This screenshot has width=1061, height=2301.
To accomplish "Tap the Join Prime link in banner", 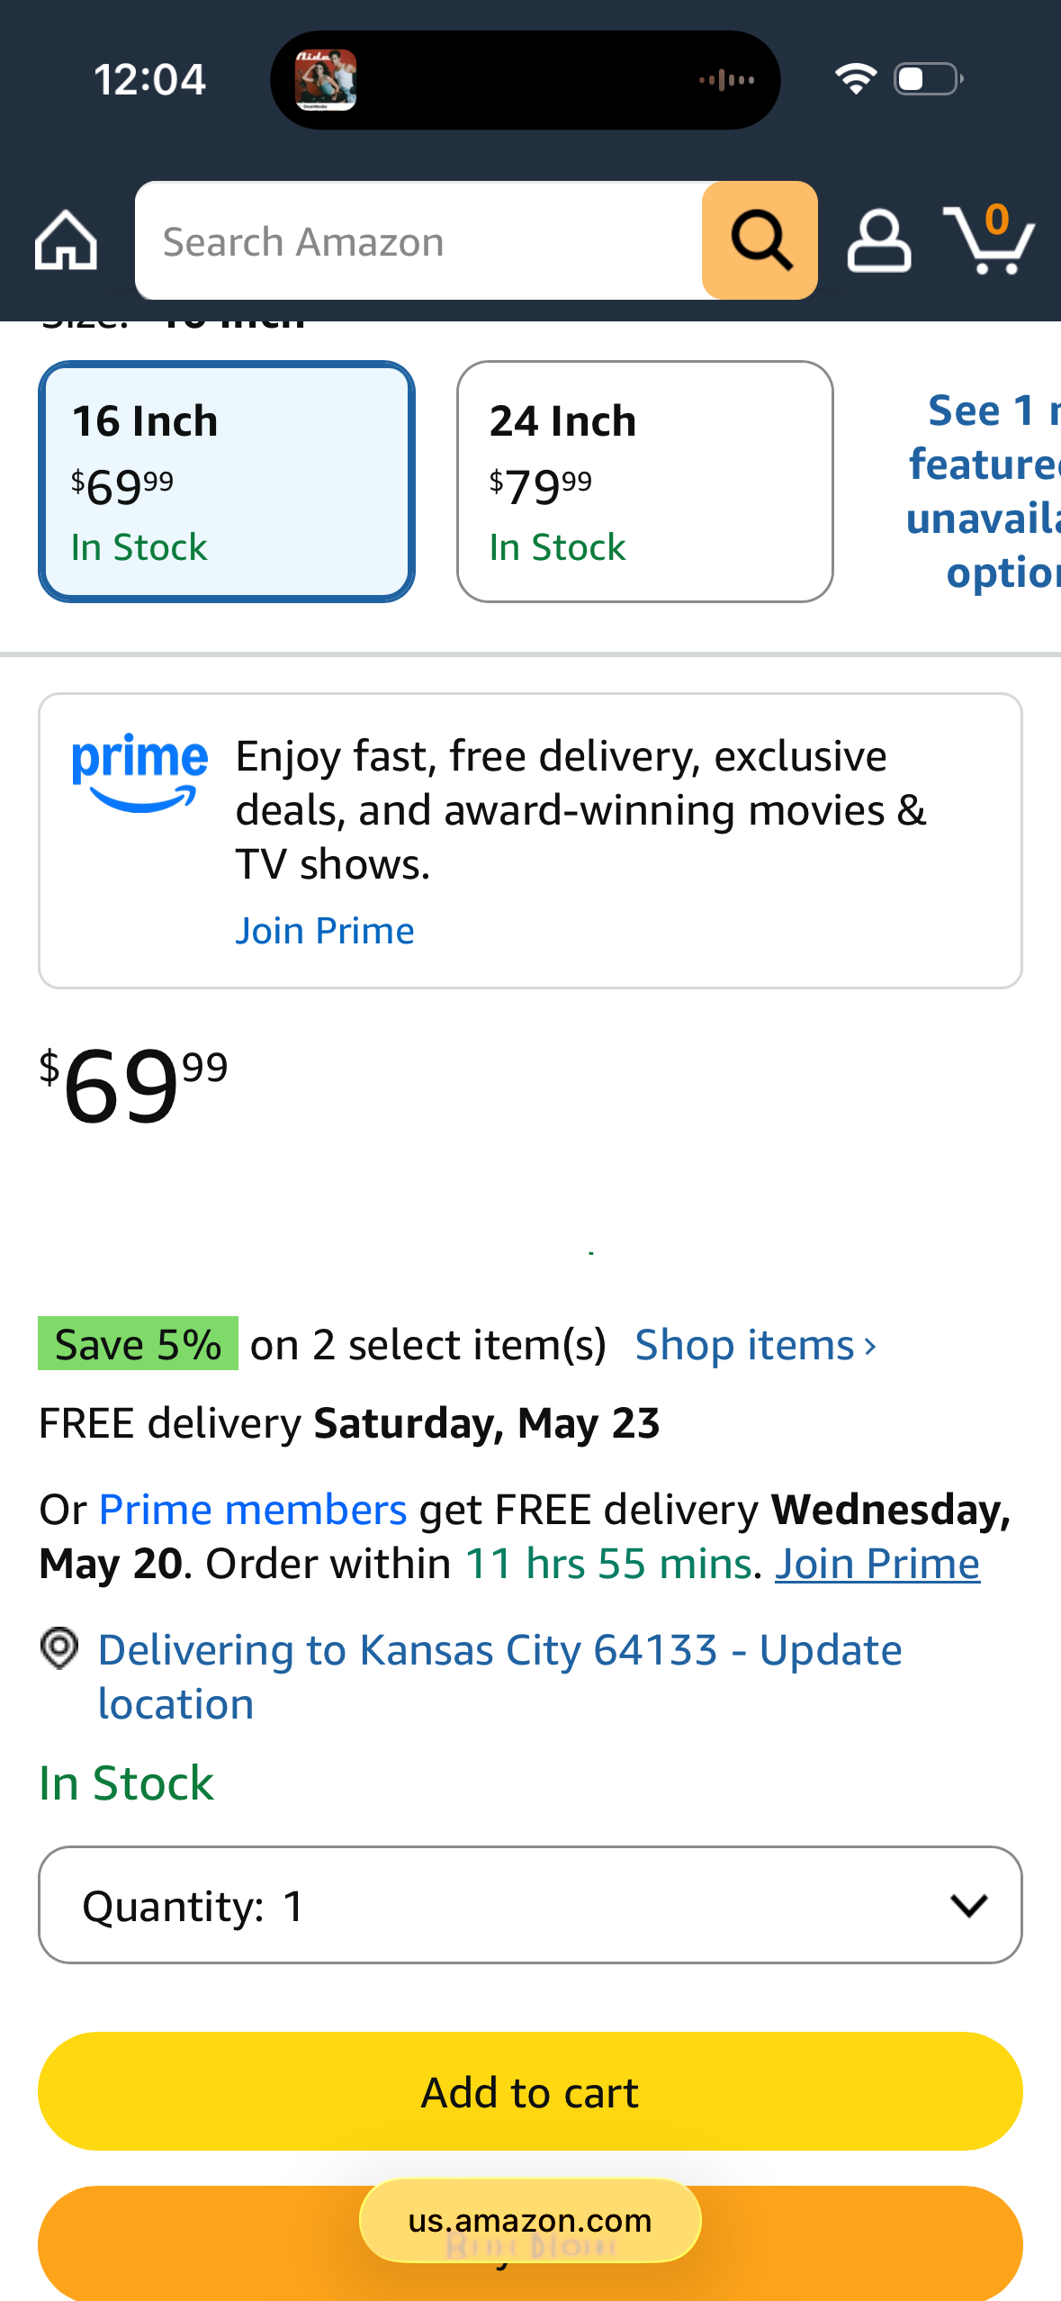I will coord(325,931).
